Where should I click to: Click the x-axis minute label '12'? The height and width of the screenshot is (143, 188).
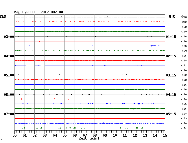pos(135,135)
